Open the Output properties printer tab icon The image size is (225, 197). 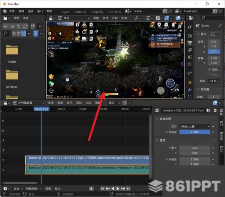(x=189, y=43)
